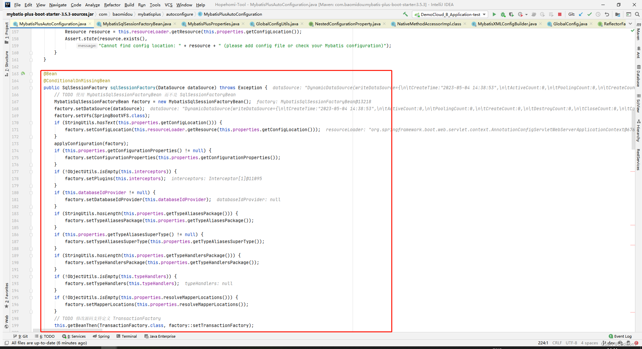Open the Analyze menu
The width and height of the screenshot is (642, 349).
(x=92, y=5)
